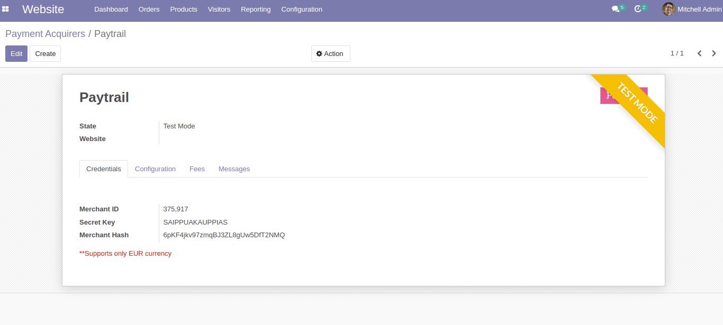The height and width of the screenshot is (325, 723).
Task: Go to previous record arrow
Action: 699,53
